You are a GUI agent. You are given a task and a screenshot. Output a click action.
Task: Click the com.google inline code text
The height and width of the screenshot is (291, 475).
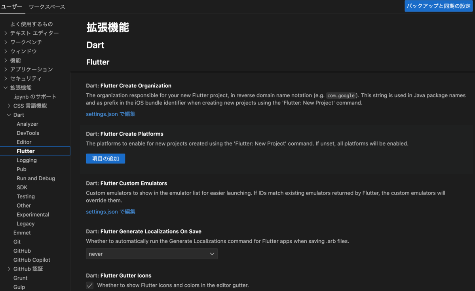pos(341,96)
